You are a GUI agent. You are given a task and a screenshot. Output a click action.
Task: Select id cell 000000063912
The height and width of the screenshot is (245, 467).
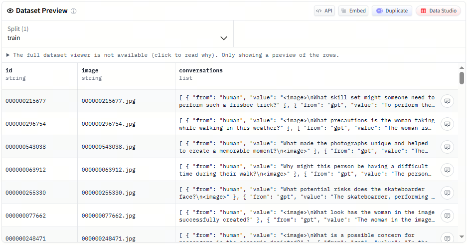39,170
